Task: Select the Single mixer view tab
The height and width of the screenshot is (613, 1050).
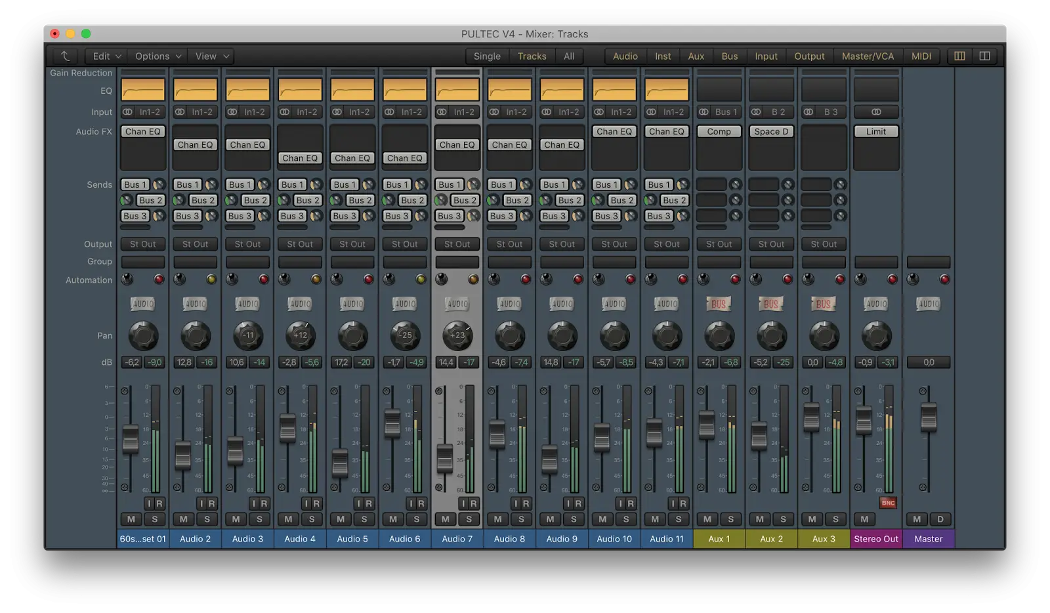Action: (487, 56)
